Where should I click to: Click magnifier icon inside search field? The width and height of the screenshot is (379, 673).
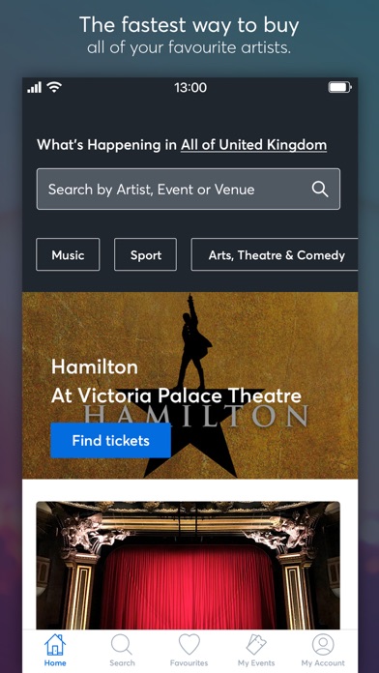click(320, 189)
